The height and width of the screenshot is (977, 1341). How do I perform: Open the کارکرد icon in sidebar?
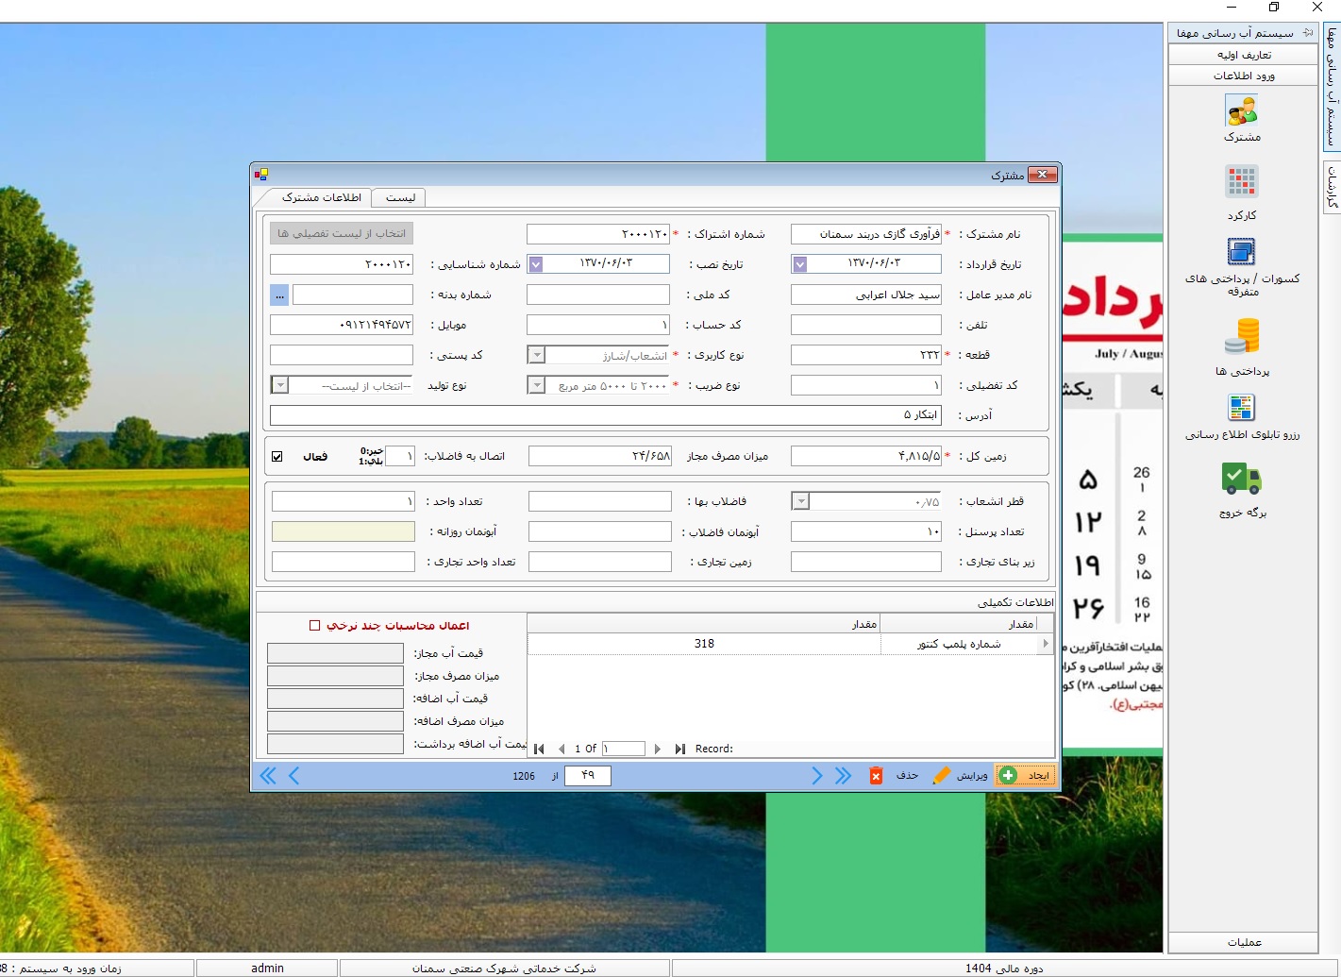point(1242,182)
